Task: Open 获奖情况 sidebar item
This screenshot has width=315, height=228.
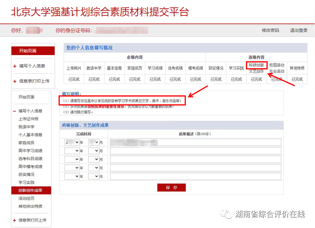Action: pos(26,174)
